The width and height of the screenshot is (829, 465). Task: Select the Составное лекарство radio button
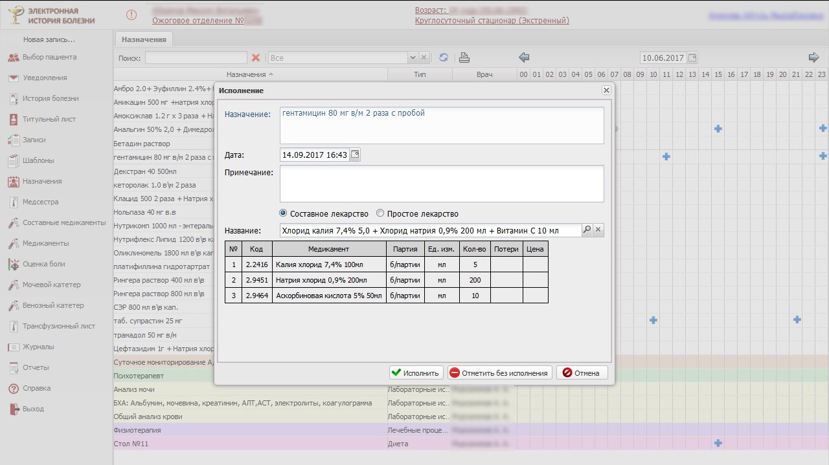tap(283, 213)
